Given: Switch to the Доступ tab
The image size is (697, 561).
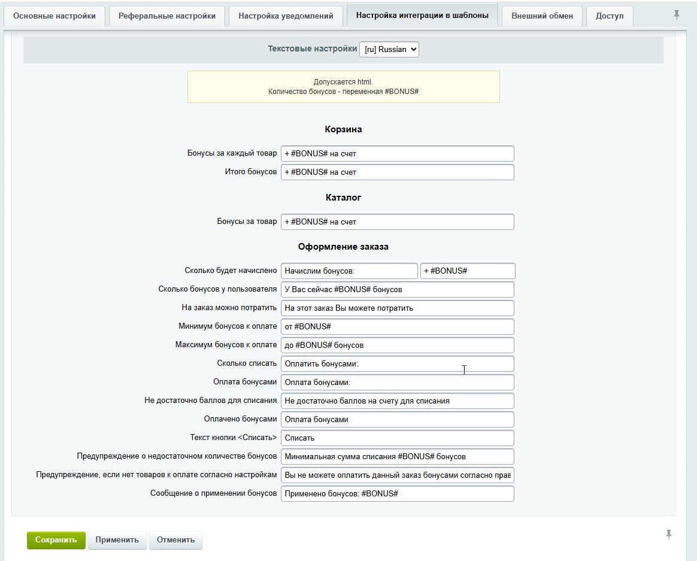Looking at the screenshot, I should (610, 16).
